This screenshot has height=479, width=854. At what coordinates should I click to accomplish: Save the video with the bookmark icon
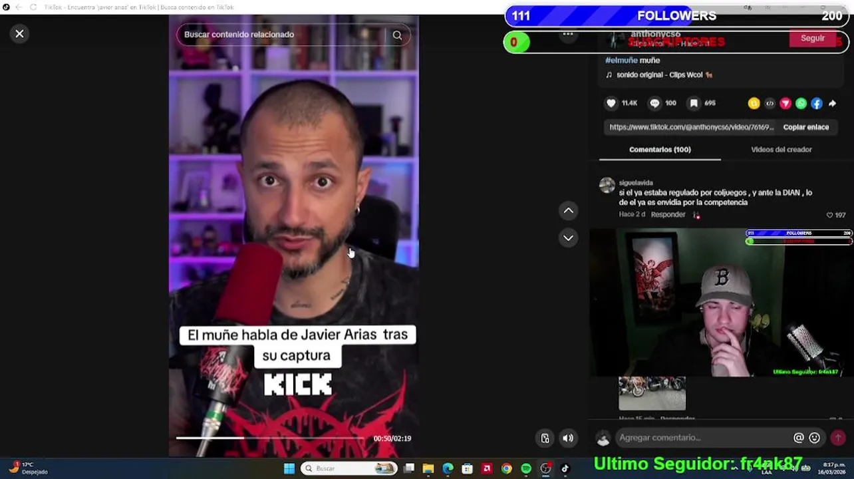point(694,103)
